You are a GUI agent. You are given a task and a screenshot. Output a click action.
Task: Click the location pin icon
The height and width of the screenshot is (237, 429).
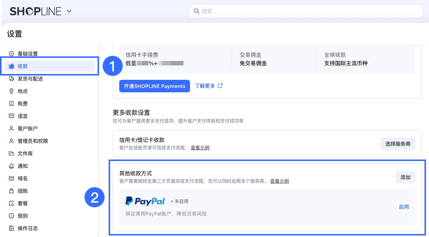[11, 91]
